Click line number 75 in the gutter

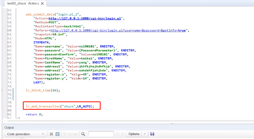(9, 90)
